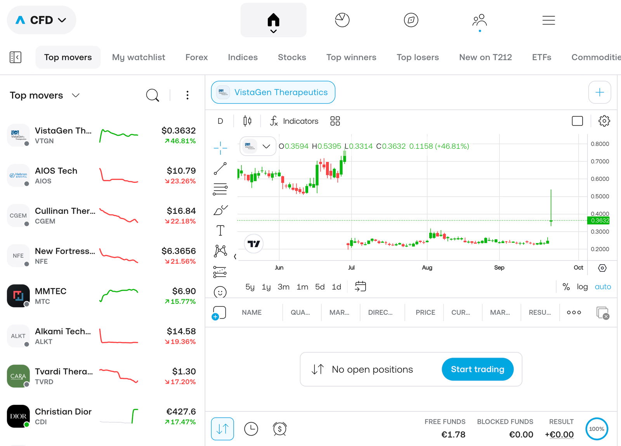The height and width of the screenshot is (446, 621).
Task: Search the Top movers list
Action: click(x=153, y=95)
